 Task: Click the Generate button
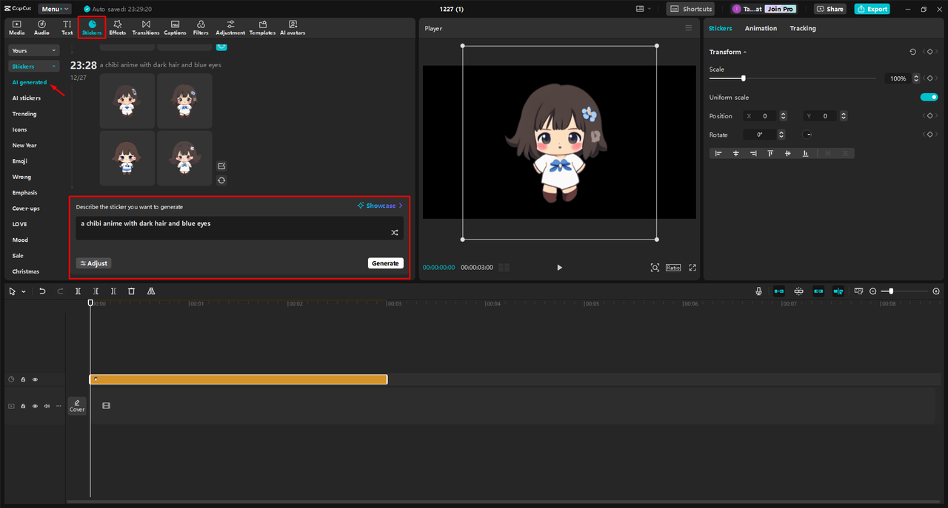[x=385, y=263]
